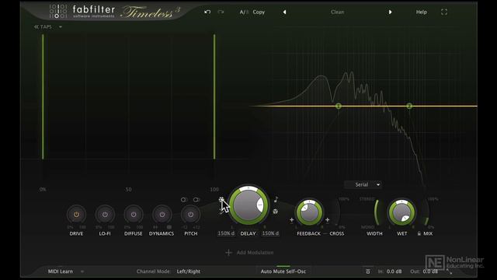Enable the Lo-Fi effect power button

[x=105, y=215]
